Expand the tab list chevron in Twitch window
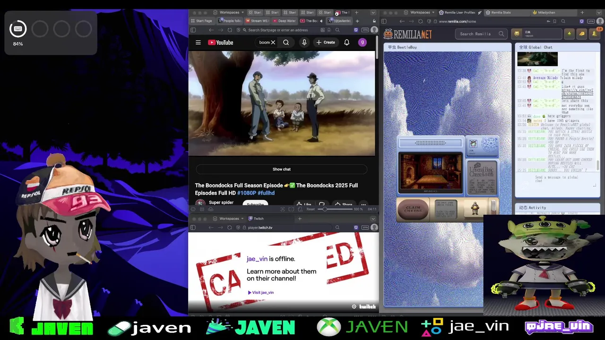605x340 pixels. tap(373, 219)
